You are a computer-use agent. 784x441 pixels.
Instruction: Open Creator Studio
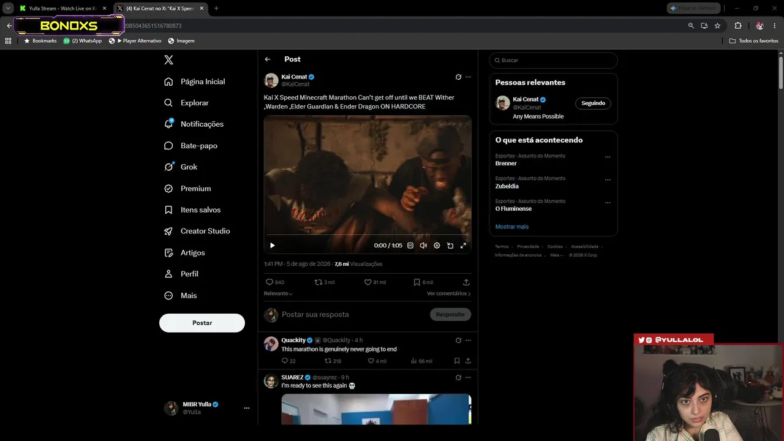[x=197, y=231]
